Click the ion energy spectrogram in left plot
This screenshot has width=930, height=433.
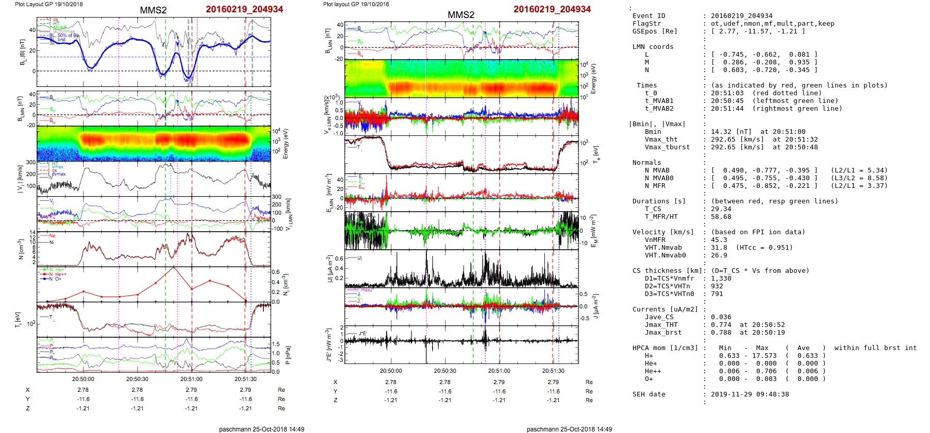154,144
